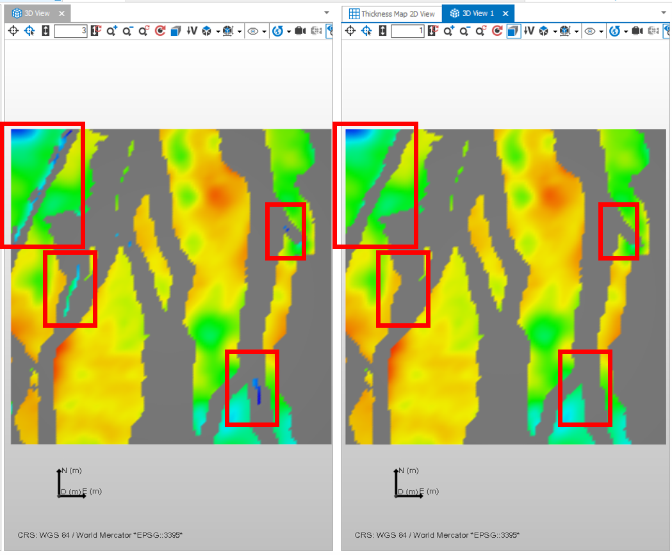
Task: Click the vertical exaggeration field showing 3
Action: tap(70, 31)
